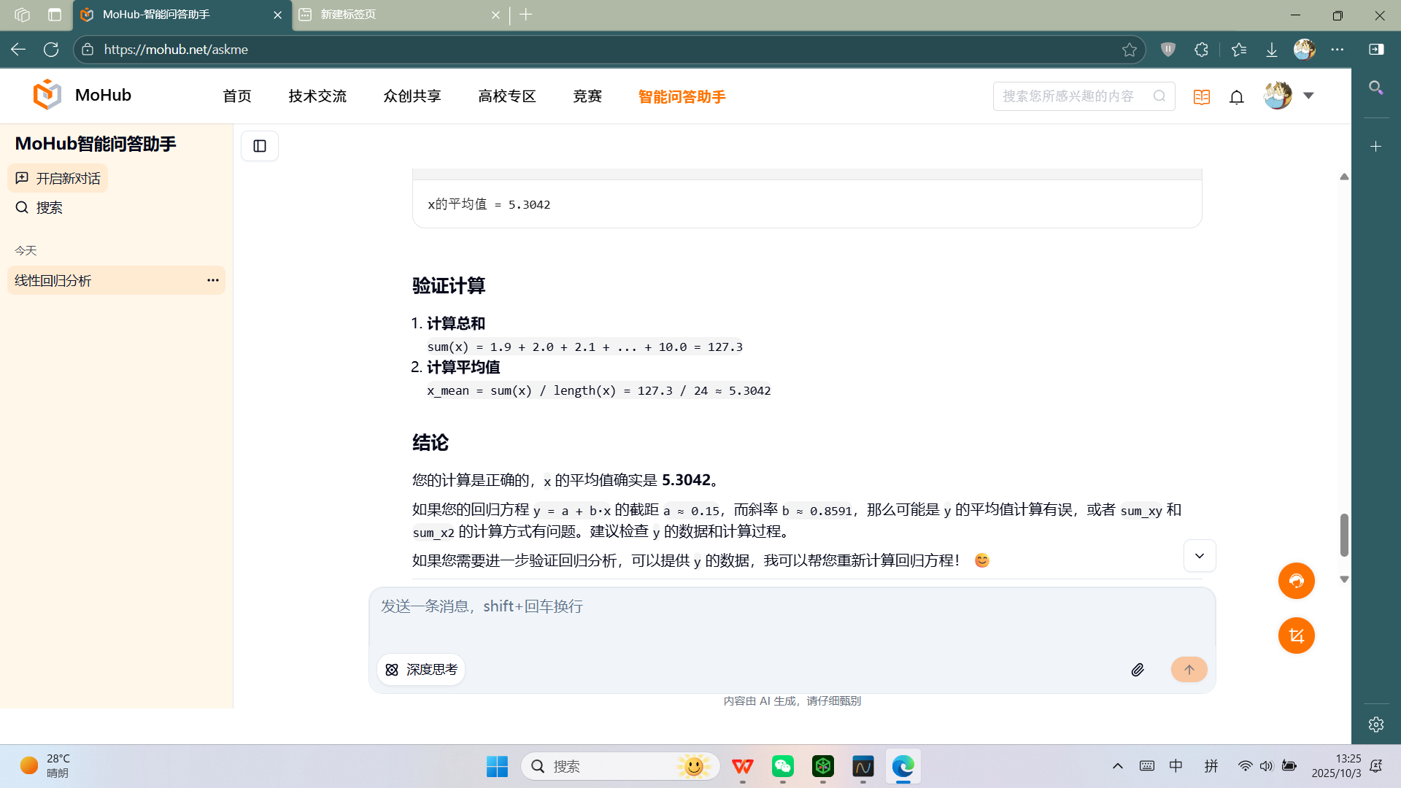Reload the page with refresh icon
Screen dimensions: 1401x788
click(51, 50)
